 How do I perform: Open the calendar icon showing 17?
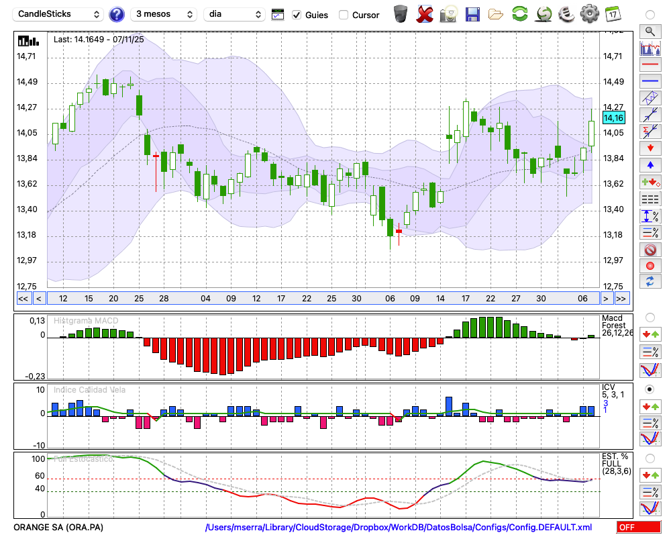(613, 13)
